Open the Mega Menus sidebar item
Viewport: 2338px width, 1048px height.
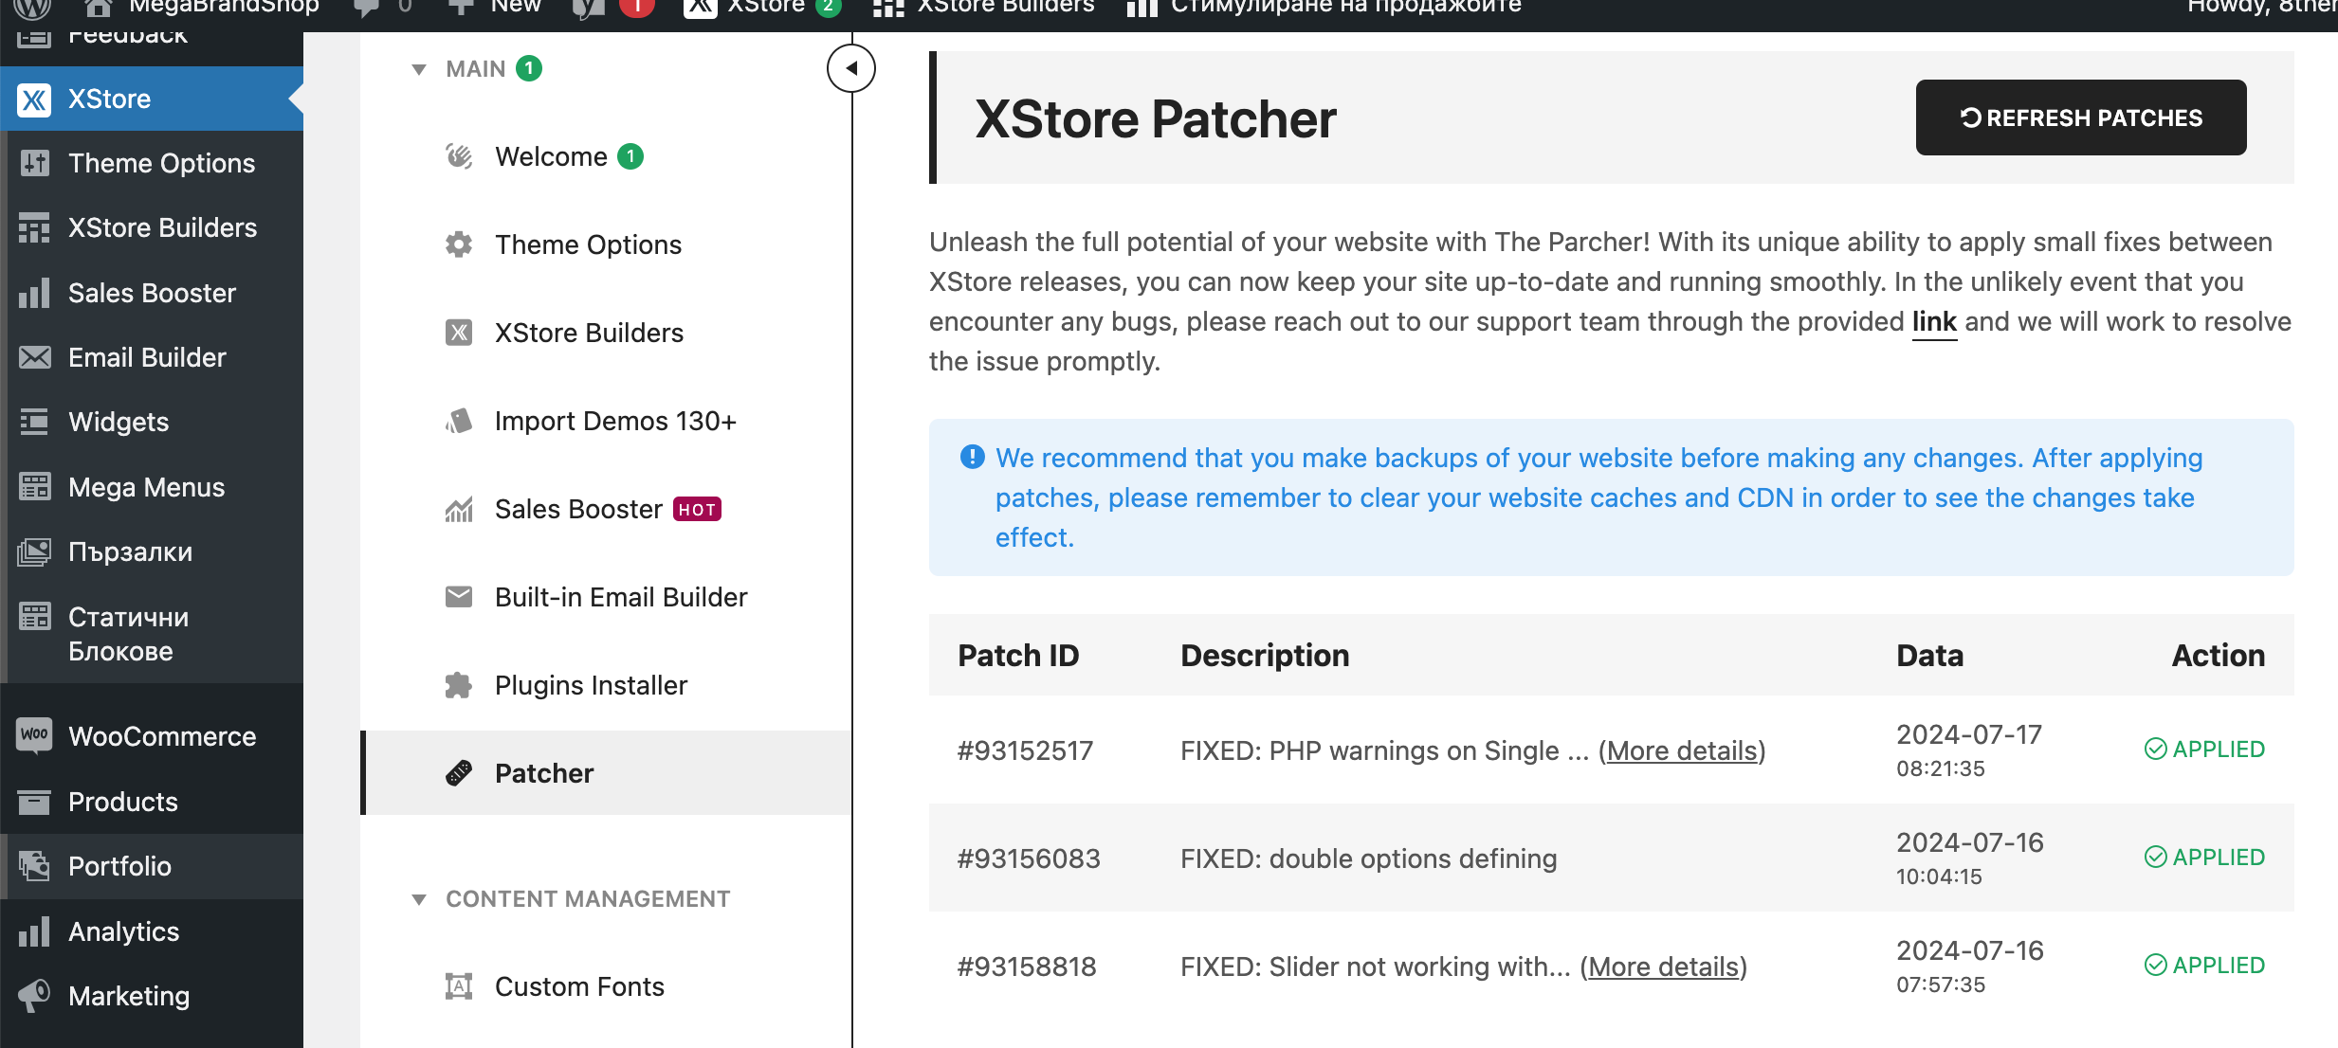(146, 487)
